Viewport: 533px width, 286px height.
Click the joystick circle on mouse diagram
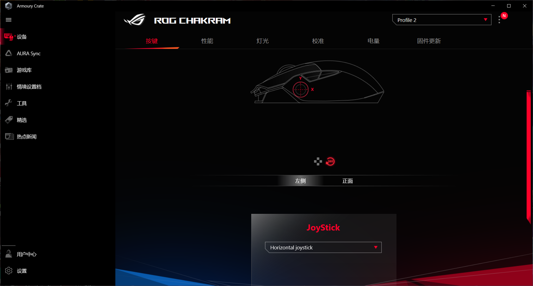[301, 90]
